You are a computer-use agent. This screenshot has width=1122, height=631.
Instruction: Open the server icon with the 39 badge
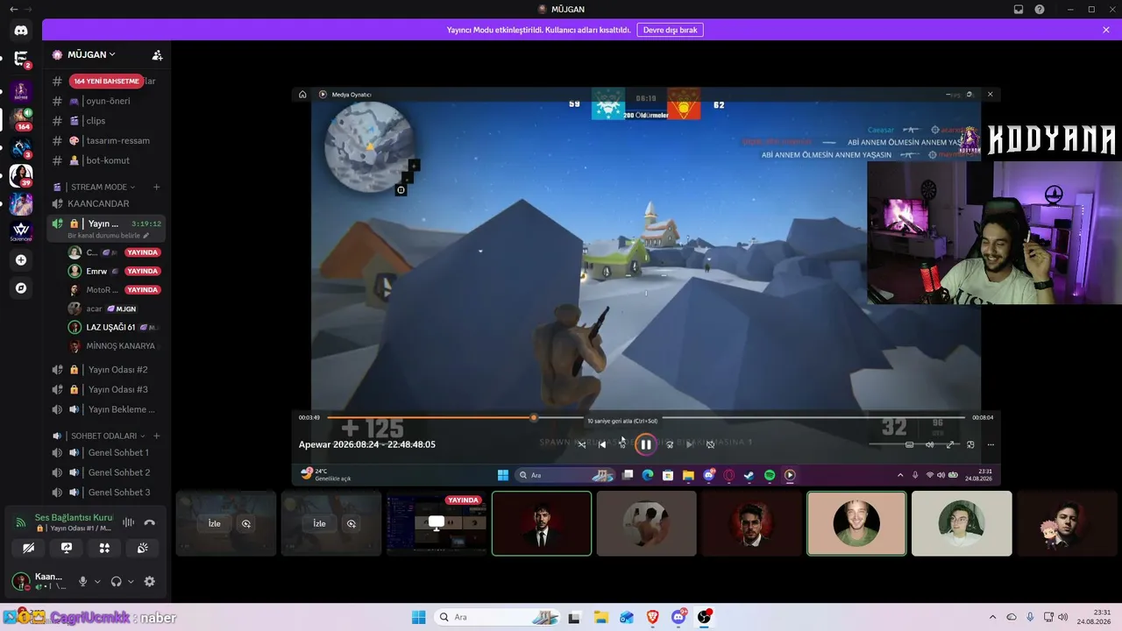21,175
